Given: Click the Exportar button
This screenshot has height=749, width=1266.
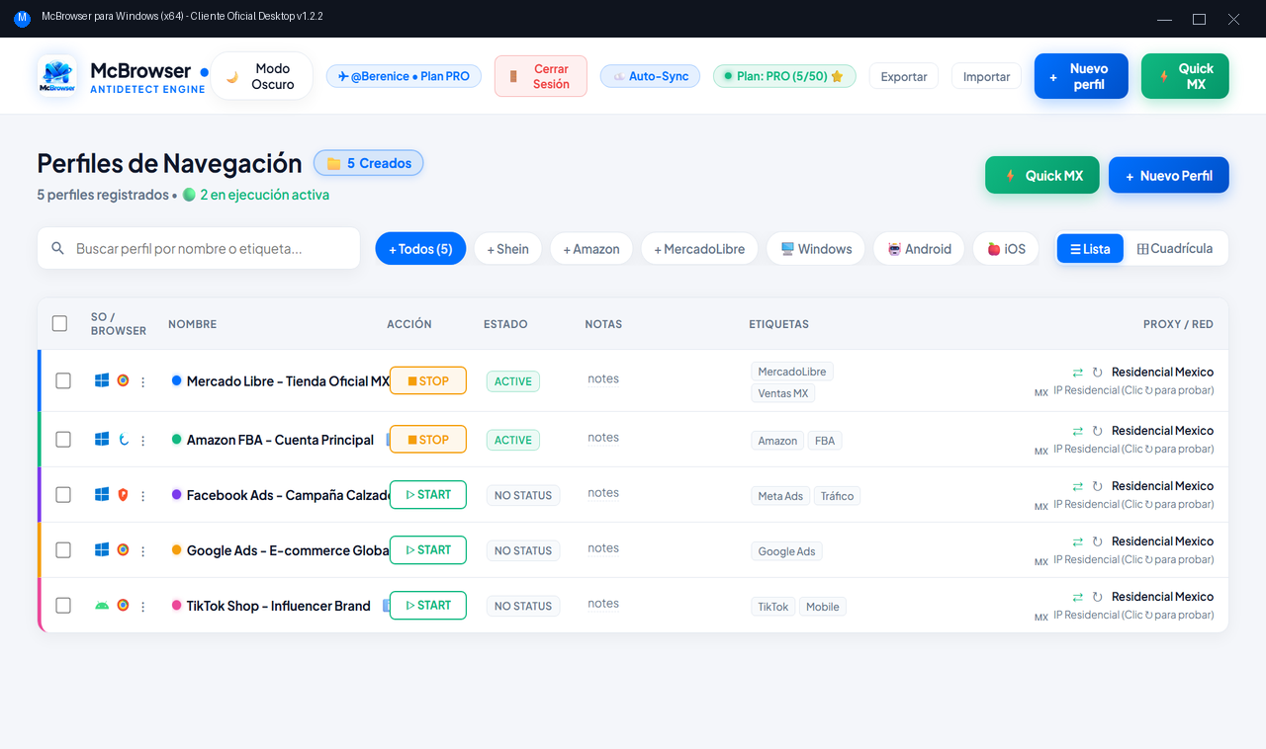Looking at the screenshot, I should [x=904, y=76].
